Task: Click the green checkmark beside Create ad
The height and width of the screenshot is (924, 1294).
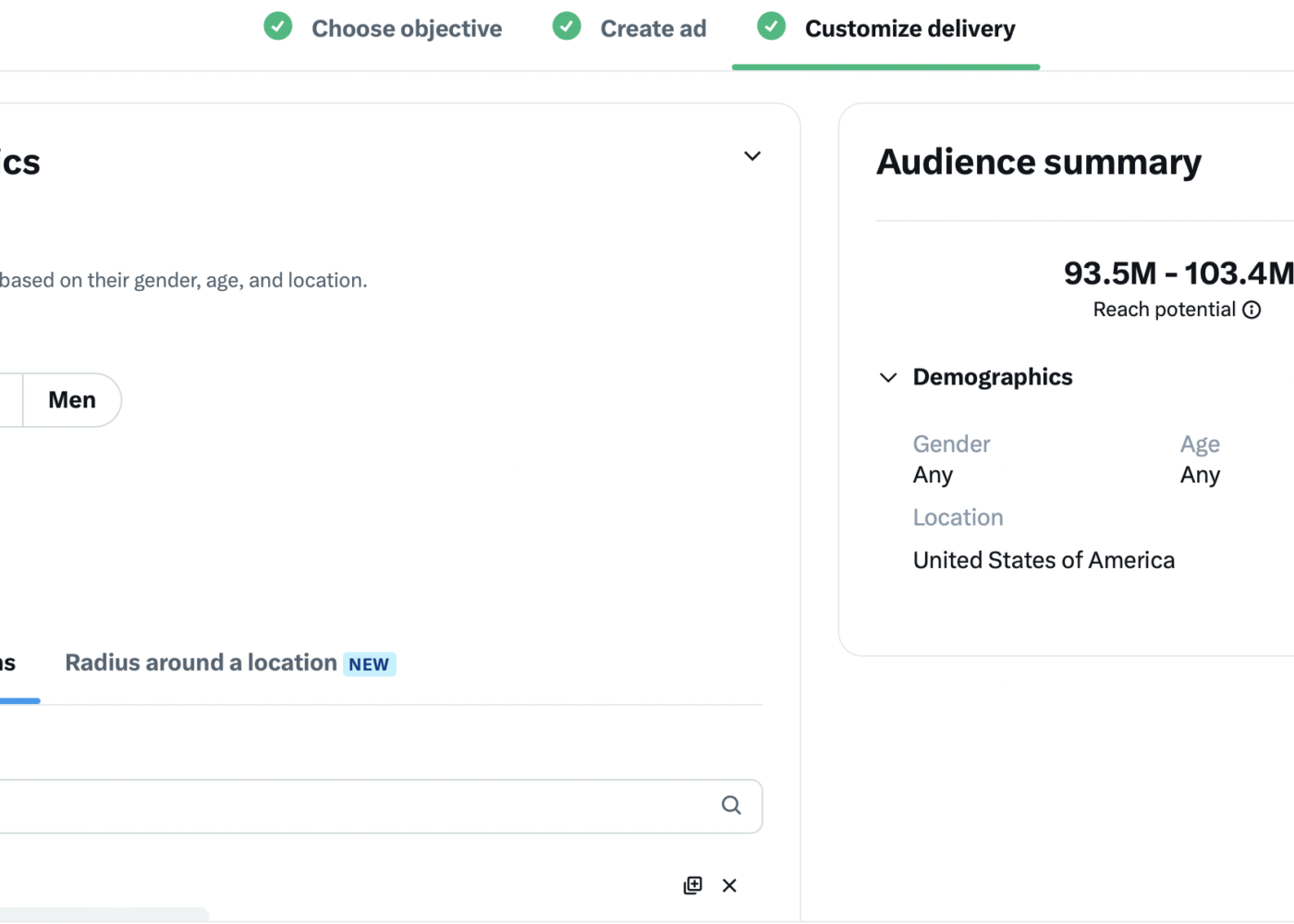Action: pyautogui.click(x=567, y=27)
